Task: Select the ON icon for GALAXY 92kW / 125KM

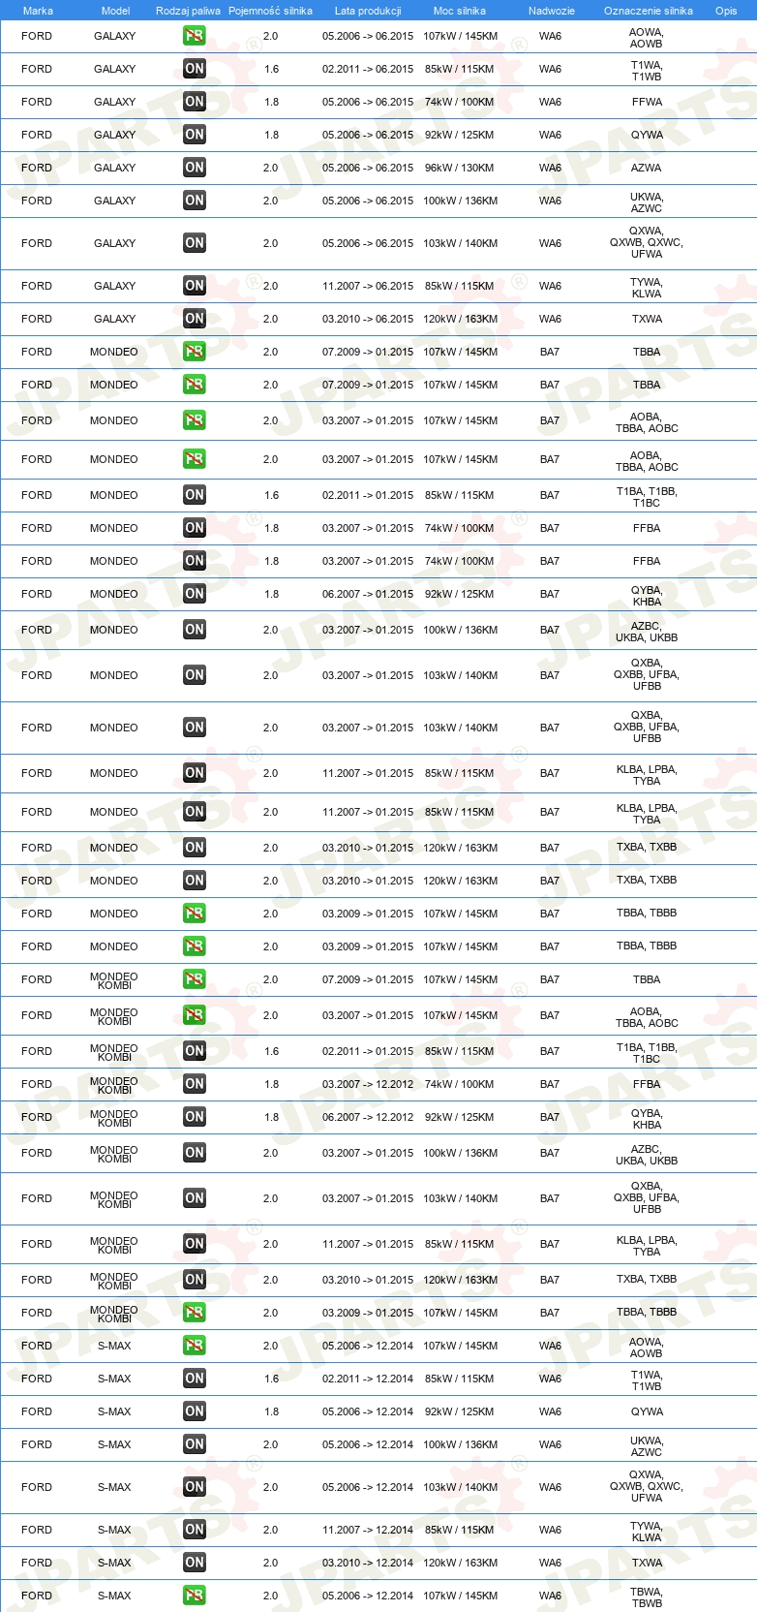Action: (x=195, y=135)
